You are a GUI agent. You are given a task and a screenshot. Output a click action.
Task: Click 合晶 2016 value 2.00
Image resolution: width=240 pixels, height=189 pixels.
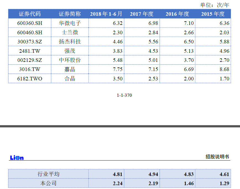pos(189,78)
